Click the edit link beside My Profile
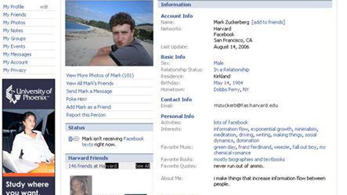This screenshot has width=347, height=195. tap(44, 7)
